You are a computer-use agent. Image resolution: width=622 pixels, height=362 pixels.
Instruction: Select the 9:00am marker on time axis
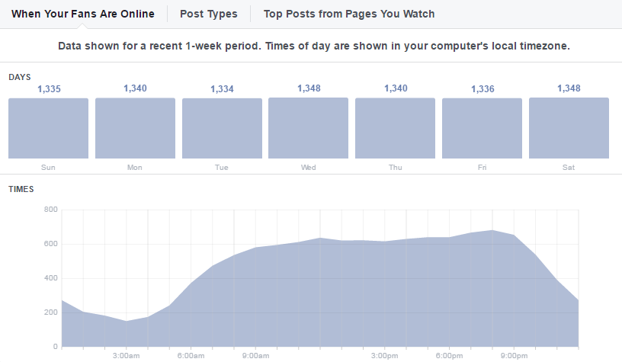pyautogui.click(x=255, y=355)
